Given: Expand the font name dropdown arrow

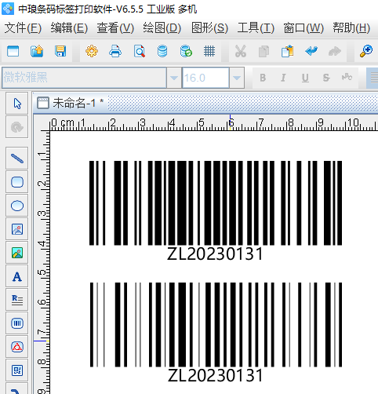Looking at the screenshot, I should [174, 78].
